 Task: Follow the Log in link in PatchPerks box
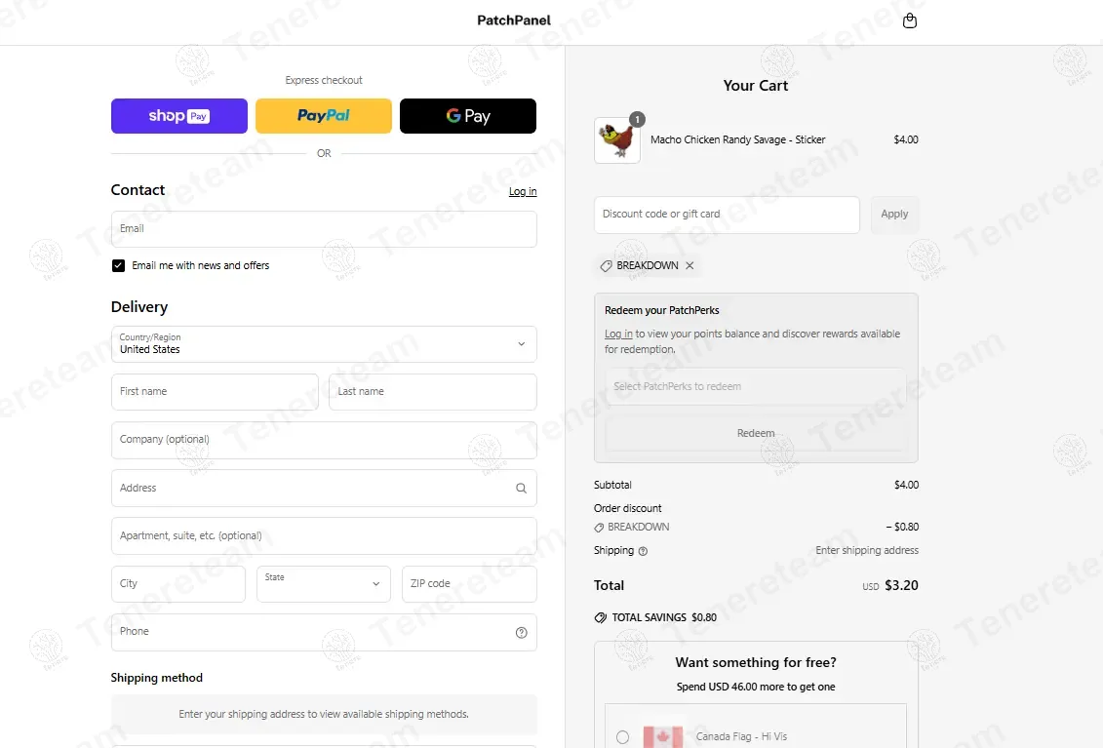click(x=618, y=334)
